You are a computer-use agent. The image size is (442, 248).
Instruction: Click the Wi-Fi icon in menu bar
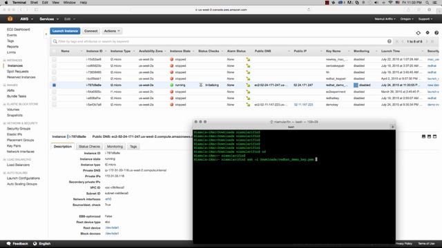click(x=390, y=3)
